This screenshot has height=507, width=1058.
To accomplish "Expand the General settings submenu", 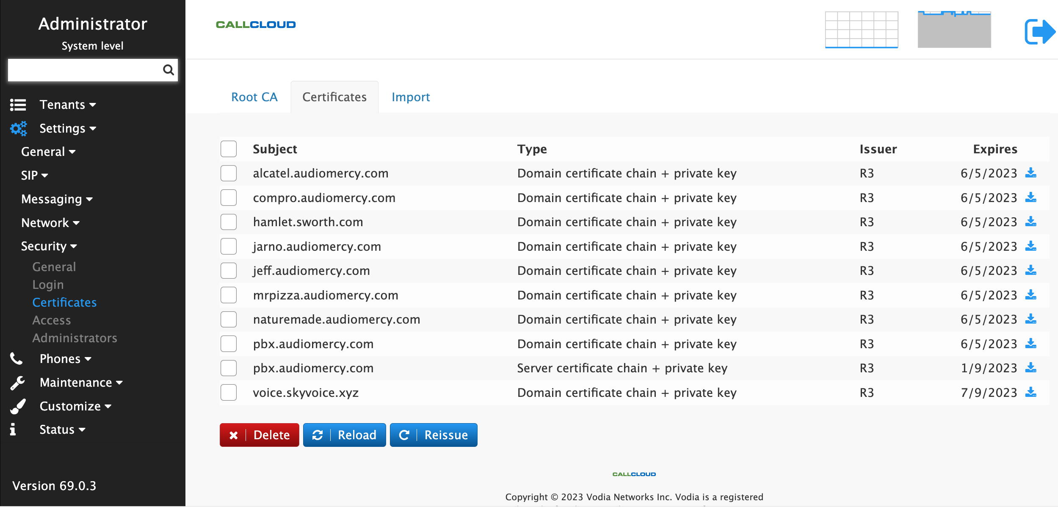I will [48, 152].
